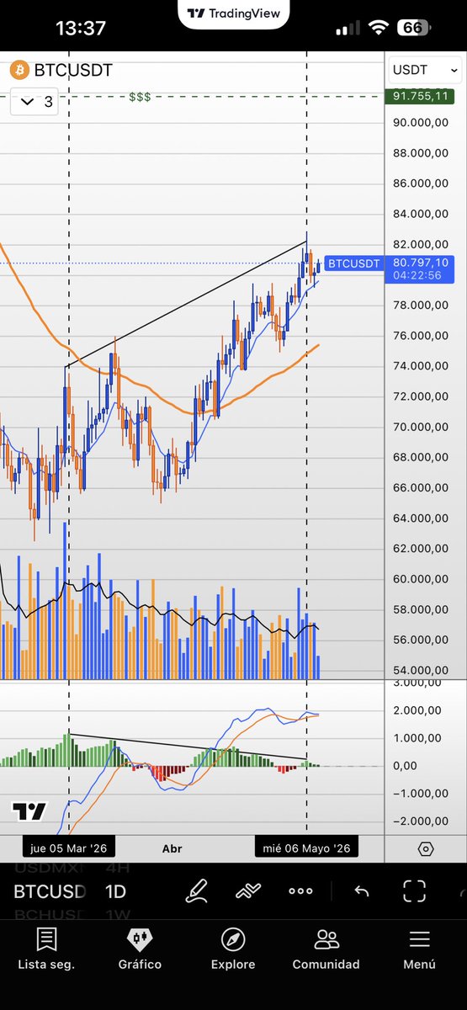This screenshot has width=467, height=1010.
Task: Enter fullscreen chart mode icon
Action: [x=414, y=890]
